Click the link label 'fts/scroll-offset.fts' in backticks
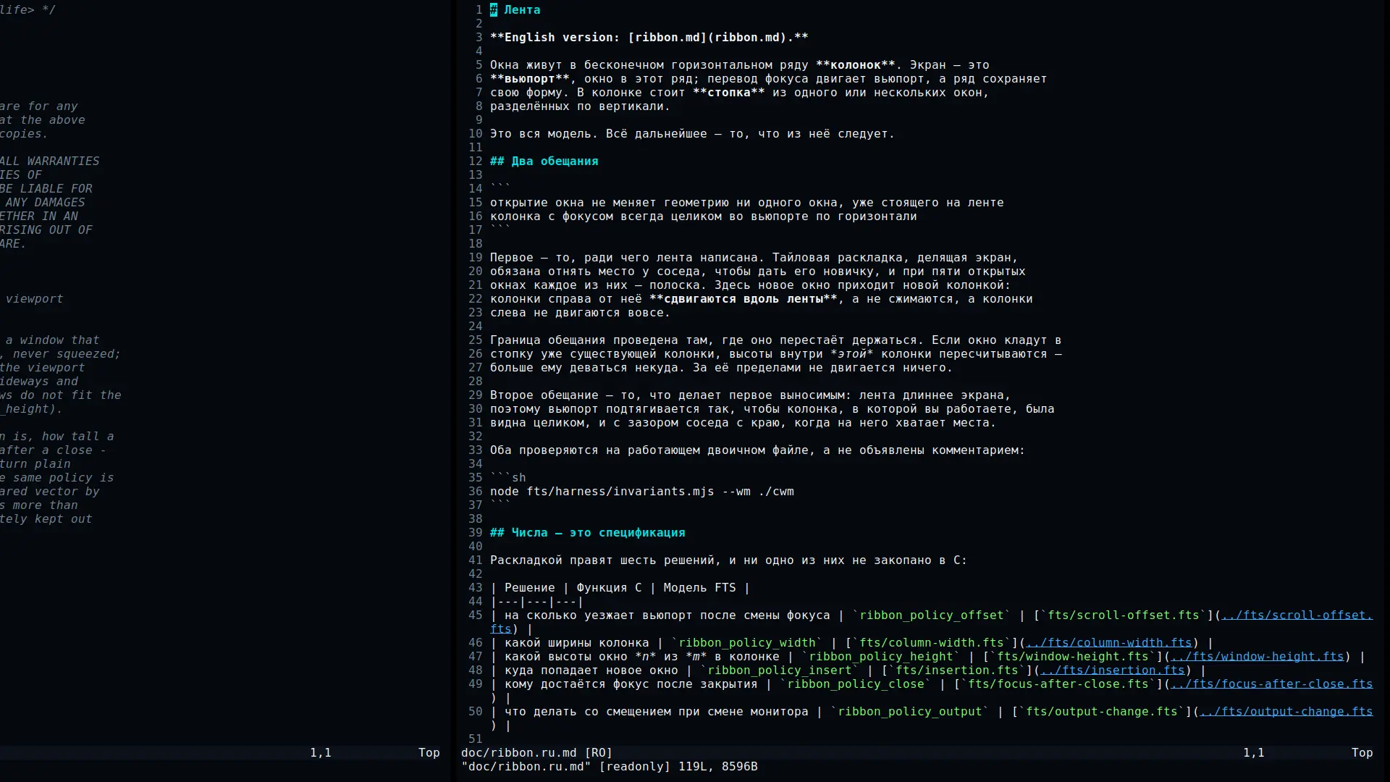Viewport: 1390px width, 782px height. tap(1124, 615)
